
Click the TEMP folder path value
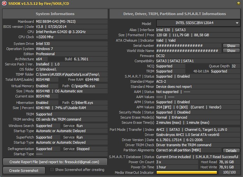point(68,74)
